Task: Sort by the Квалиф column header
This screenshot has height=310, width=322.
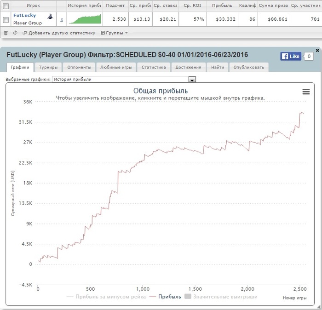Action: pos(247,6)
